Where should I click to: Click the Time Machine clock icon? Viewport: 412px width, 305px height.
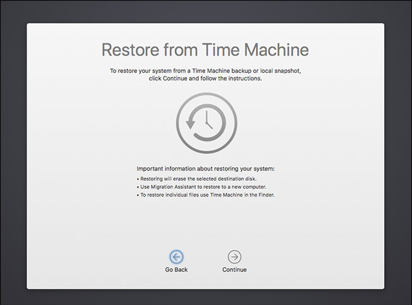[207, 123]
